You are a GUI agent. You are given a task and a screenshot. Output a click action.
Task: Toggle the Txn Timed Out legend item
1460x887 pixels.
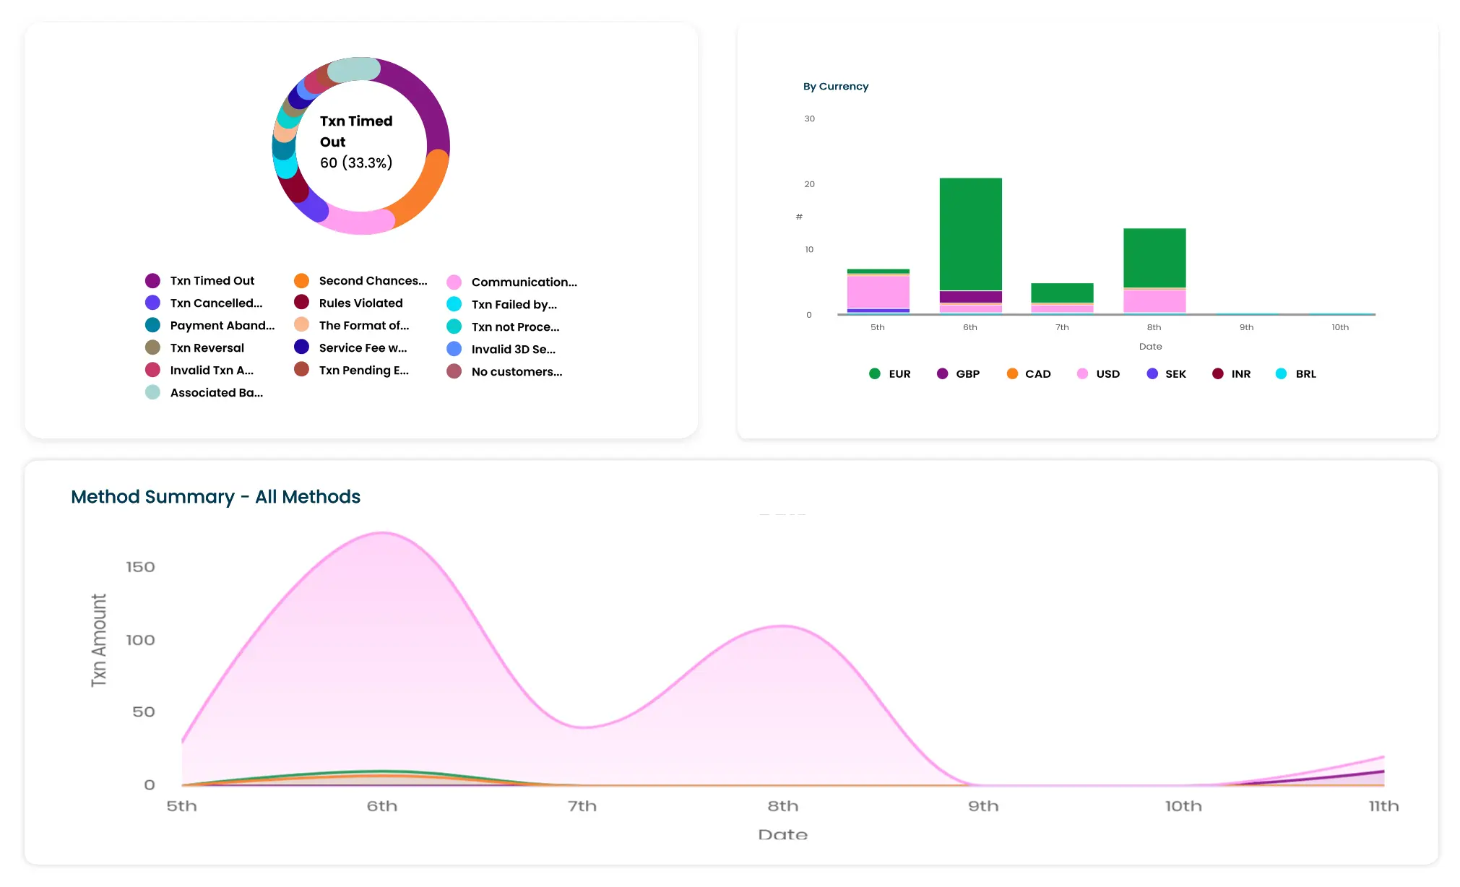(212, 281)
